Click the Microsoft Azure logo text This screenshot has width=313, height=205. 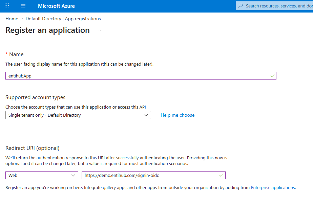tap(56, 6)
